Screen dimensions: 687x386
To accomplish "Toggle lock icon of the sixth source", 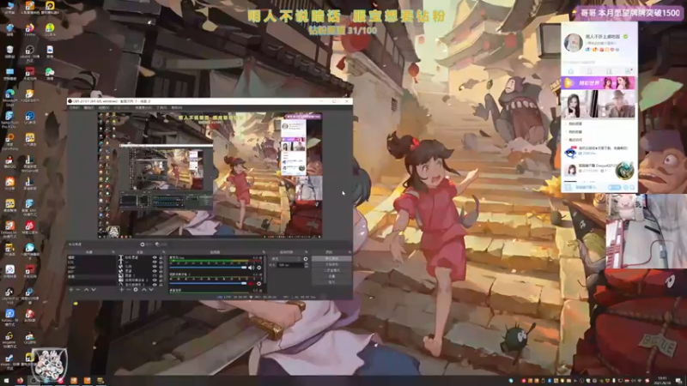I will pos(161,280).
